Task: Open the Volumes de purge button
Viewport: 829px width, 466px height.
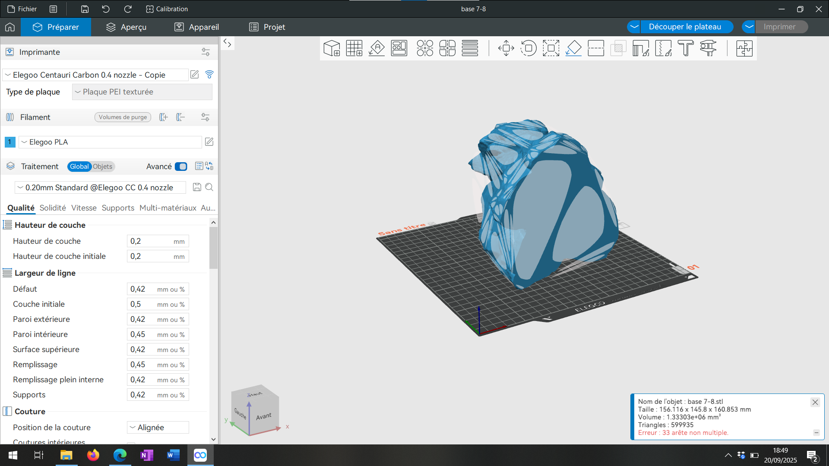Action: click(x=123, y=117)
